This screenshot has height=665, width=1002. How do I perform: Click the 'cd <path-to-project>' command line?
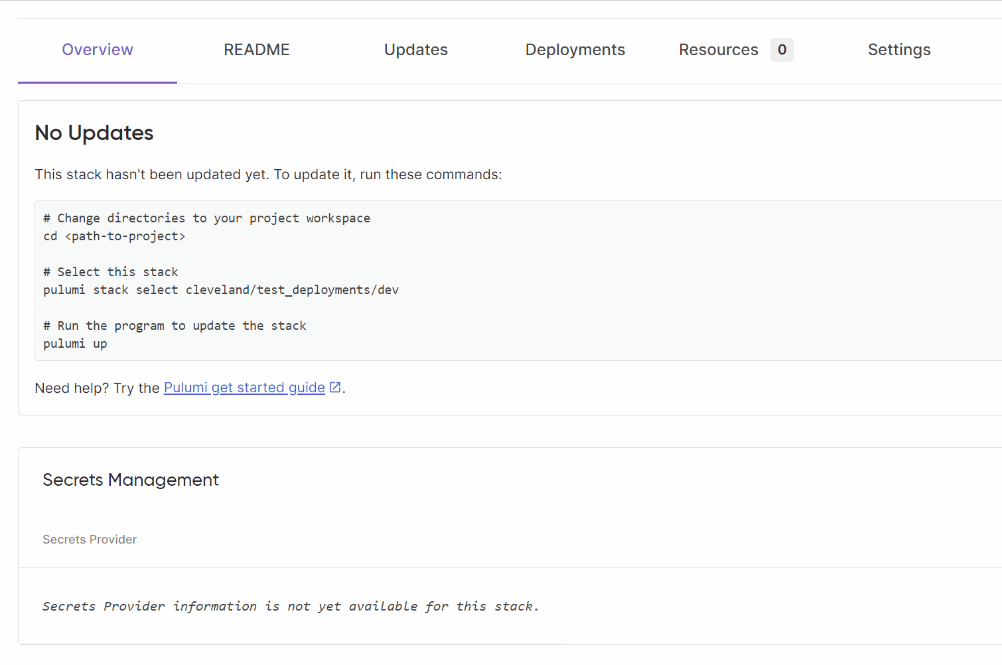pyautogui.click(x=114, y=236)
